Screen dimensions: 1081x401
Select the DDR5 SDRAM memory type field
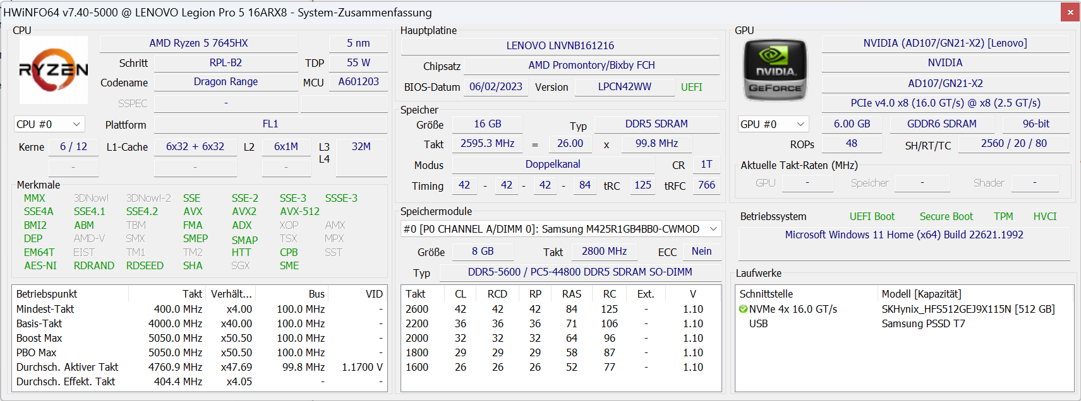(x=656, y=124)
